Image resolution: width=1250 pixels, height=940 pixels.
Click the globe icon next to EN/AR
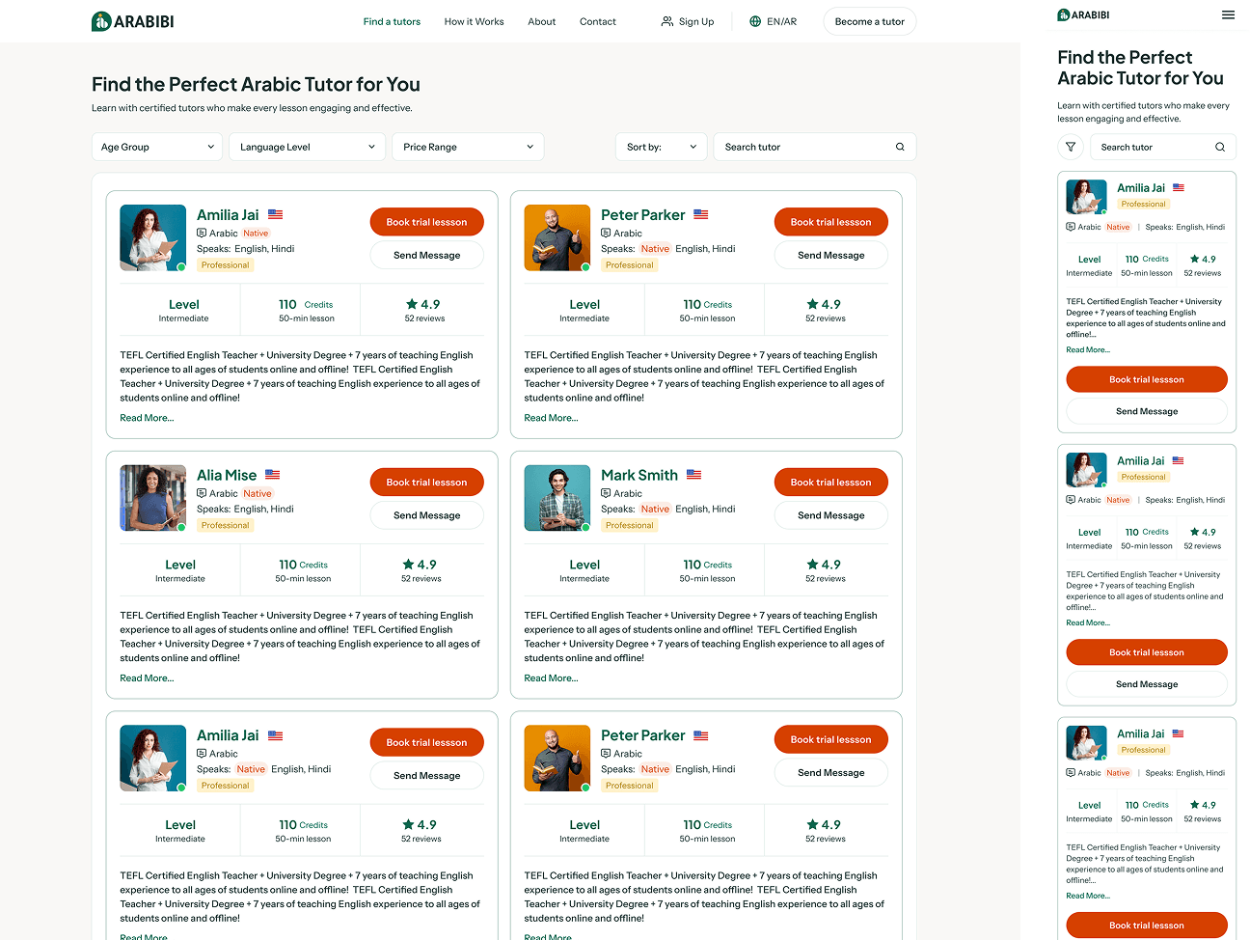pyautogui.click(x=755, y=21)
